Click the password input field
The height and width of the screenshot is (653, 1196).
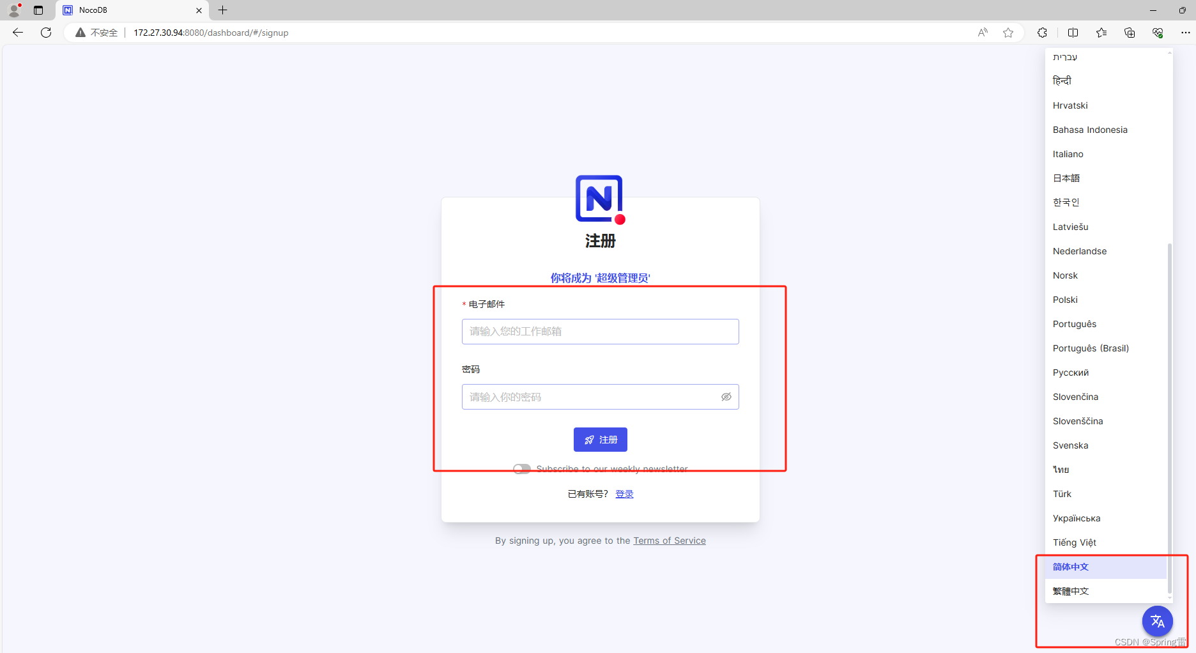(601, 397)
